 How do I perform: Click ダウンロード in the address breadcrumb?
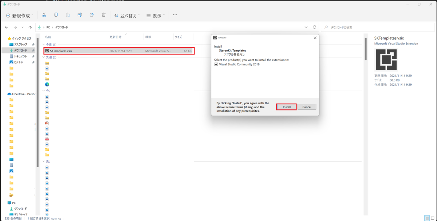click(62, 27)
